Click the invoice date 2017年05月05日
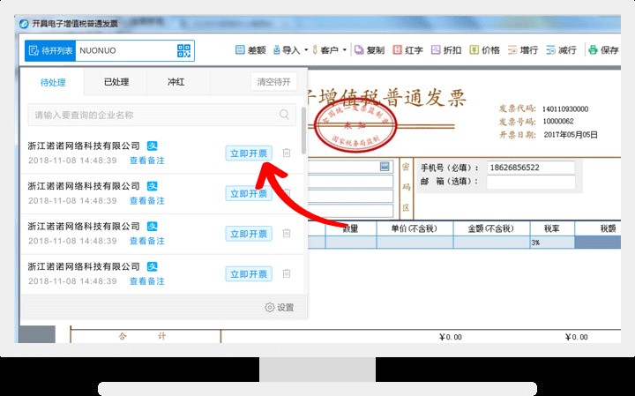The image size is (635, 396). click(571, 134)
